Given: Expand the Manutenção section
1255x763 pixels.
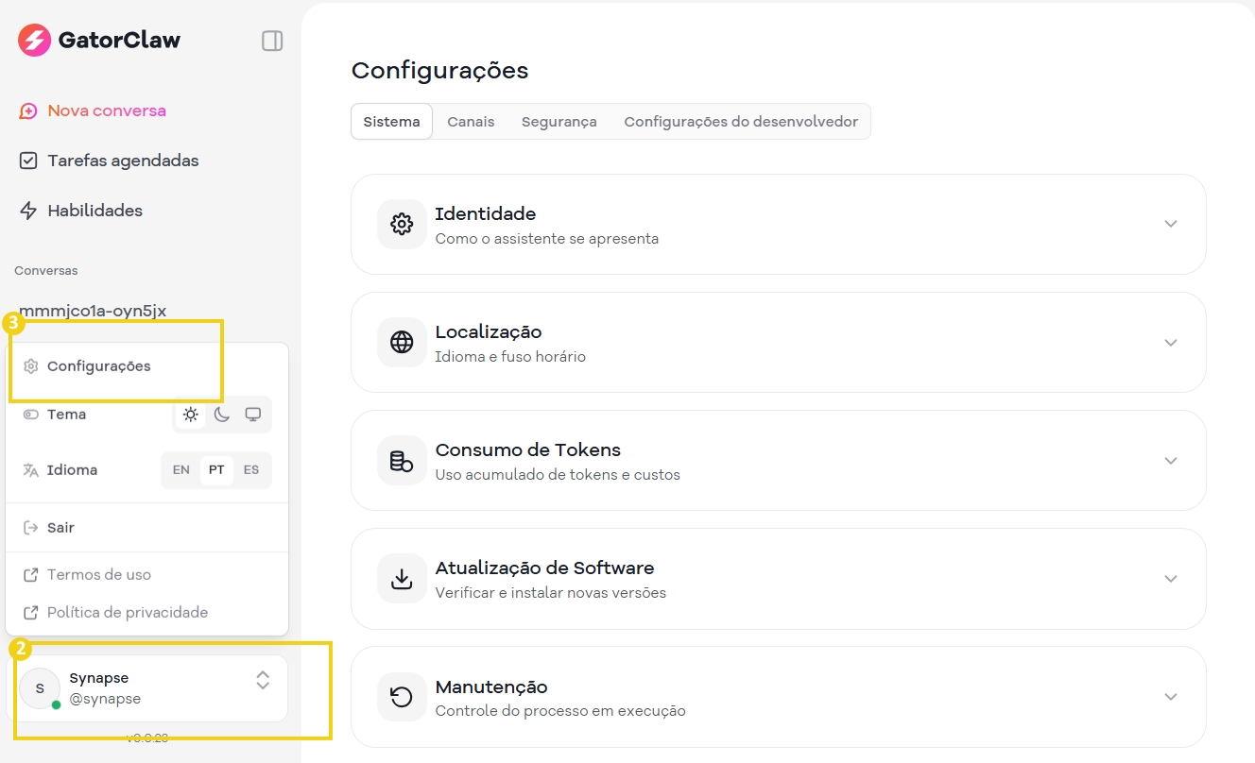Looking at the screenshot, I should [x=1171, y=696].
